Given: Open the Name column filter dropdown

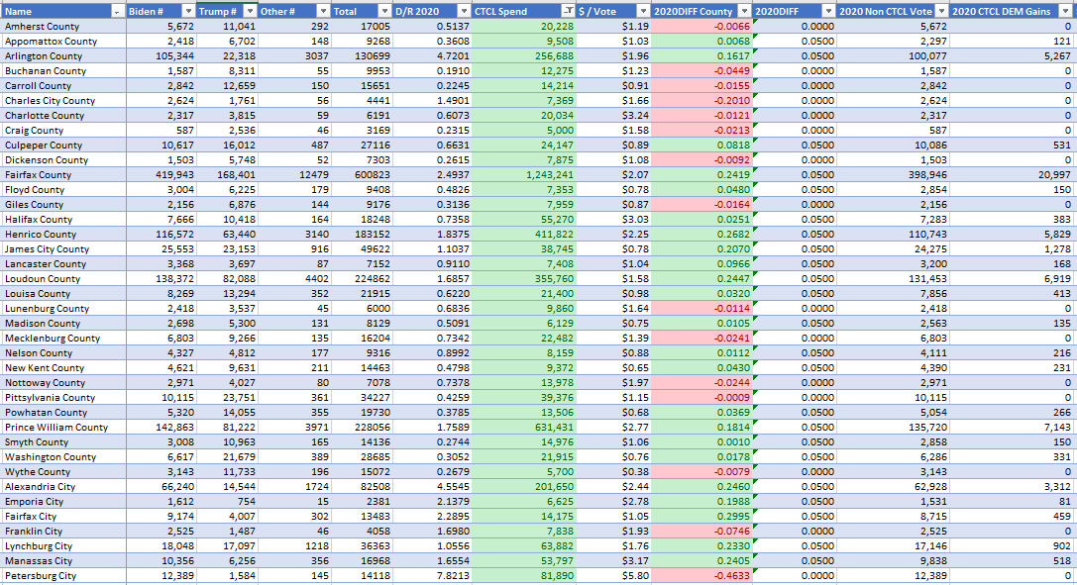Looking at the screenshot, I should pyautogui.click(x=118, y=11).
